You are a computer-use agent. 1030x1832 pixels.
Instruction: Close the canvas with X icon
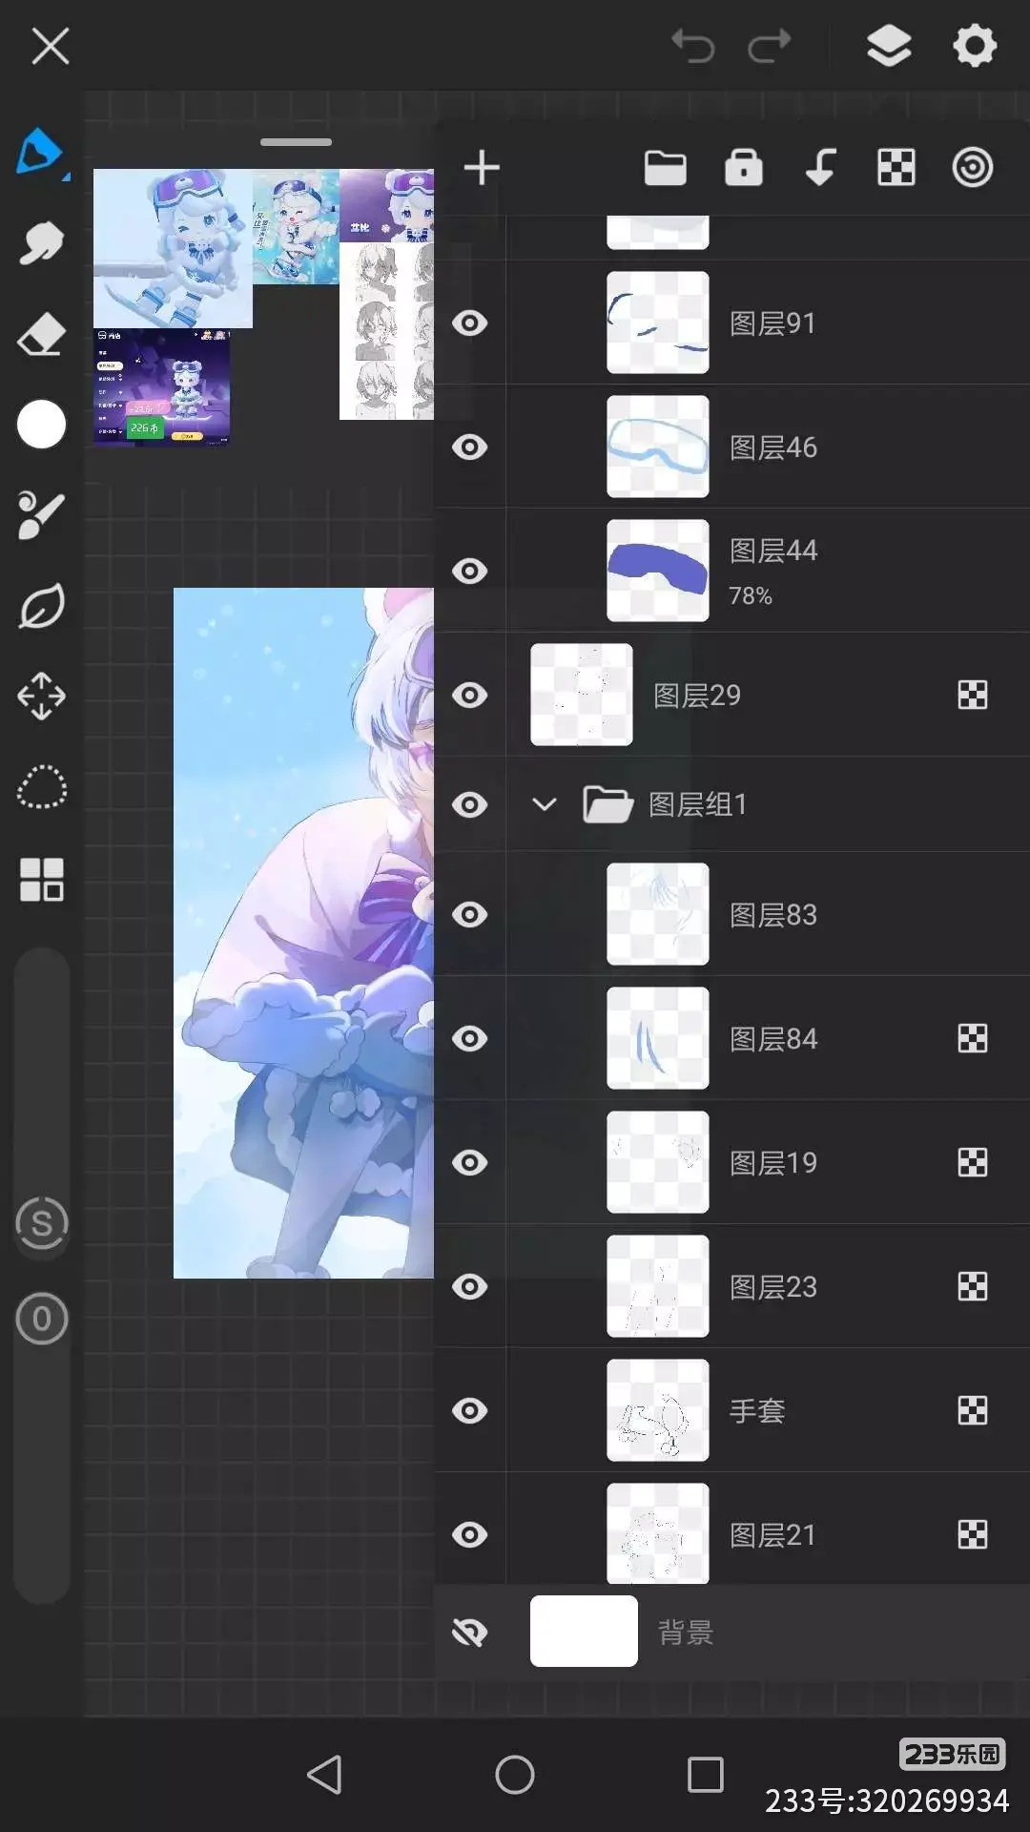(x=50, y=45)
